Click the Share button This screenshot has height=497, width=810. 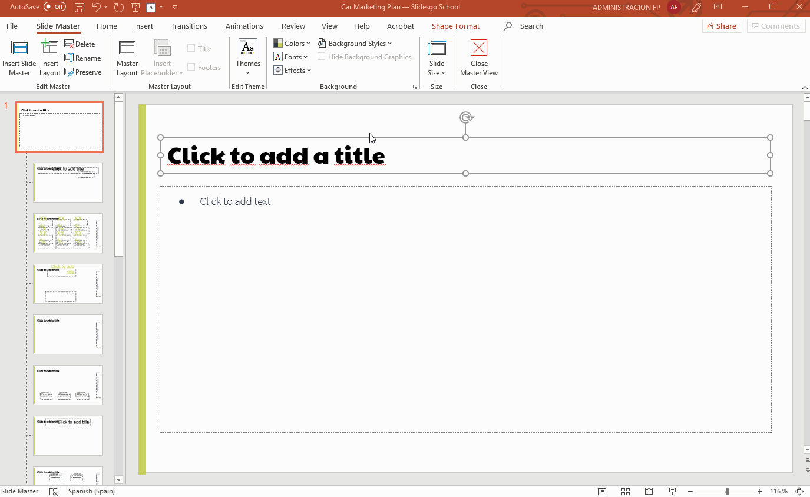coord(722,26)
